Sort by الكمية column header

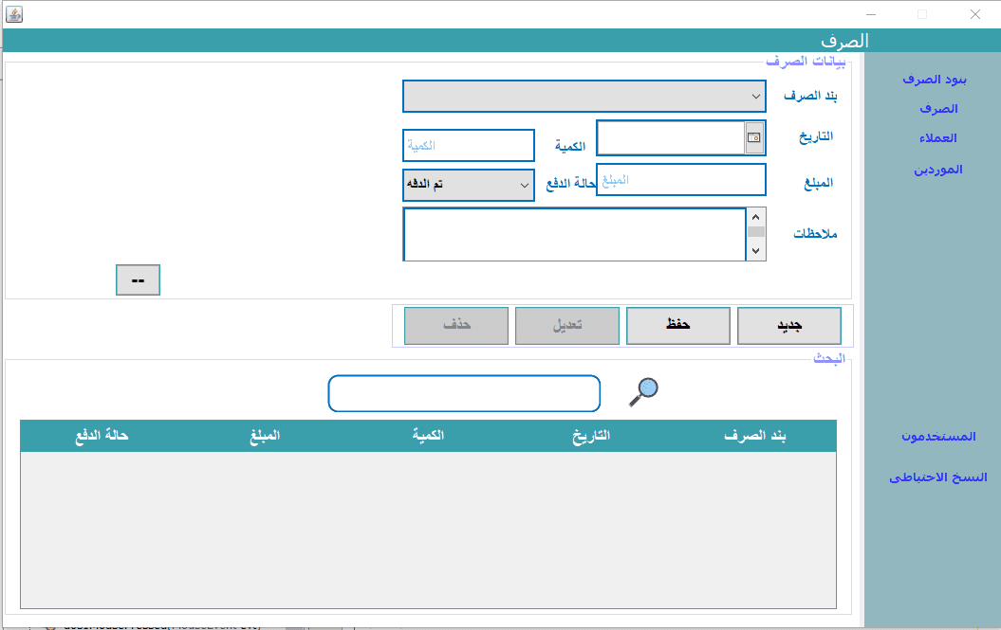point(428,436)
